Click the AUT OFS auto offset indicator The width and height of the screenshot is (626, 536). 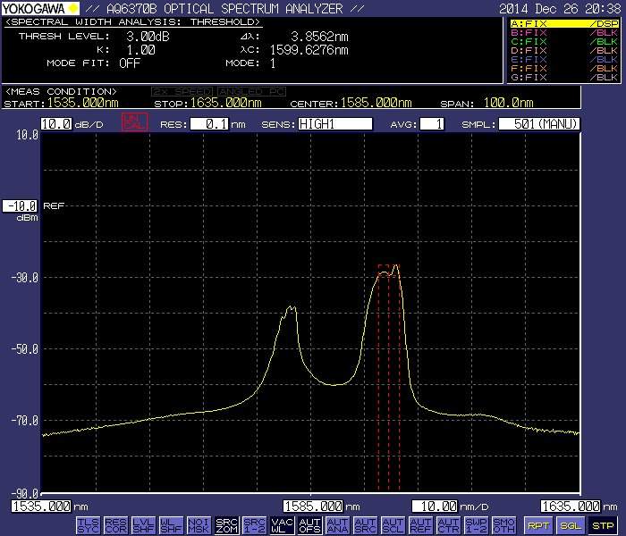309,525
